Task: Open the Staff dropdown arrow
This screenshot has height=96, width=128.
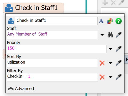Action: (102, 35)
